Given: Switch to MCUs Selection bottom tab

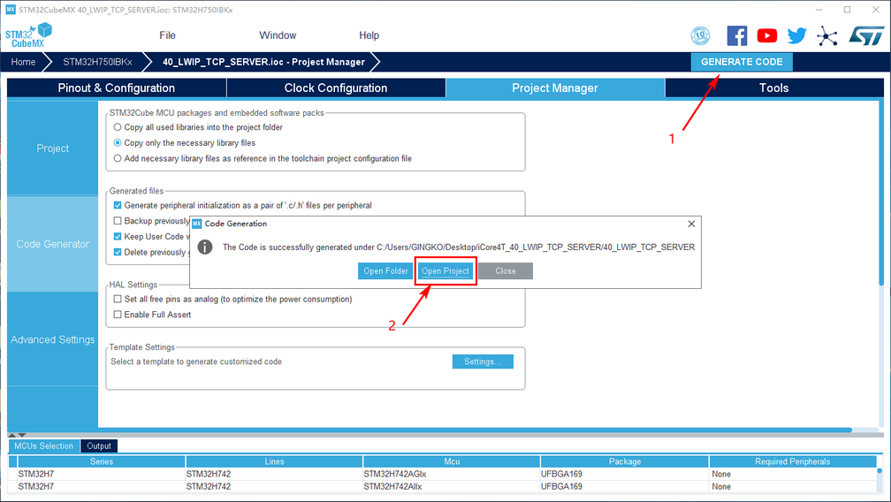Looking at the screenshot, I should 44,445.
